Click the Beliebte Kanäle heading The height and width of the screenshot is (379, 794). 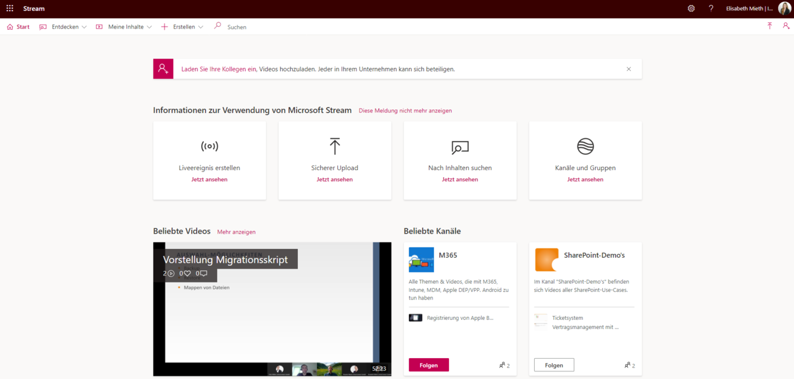tap(433, 231)
